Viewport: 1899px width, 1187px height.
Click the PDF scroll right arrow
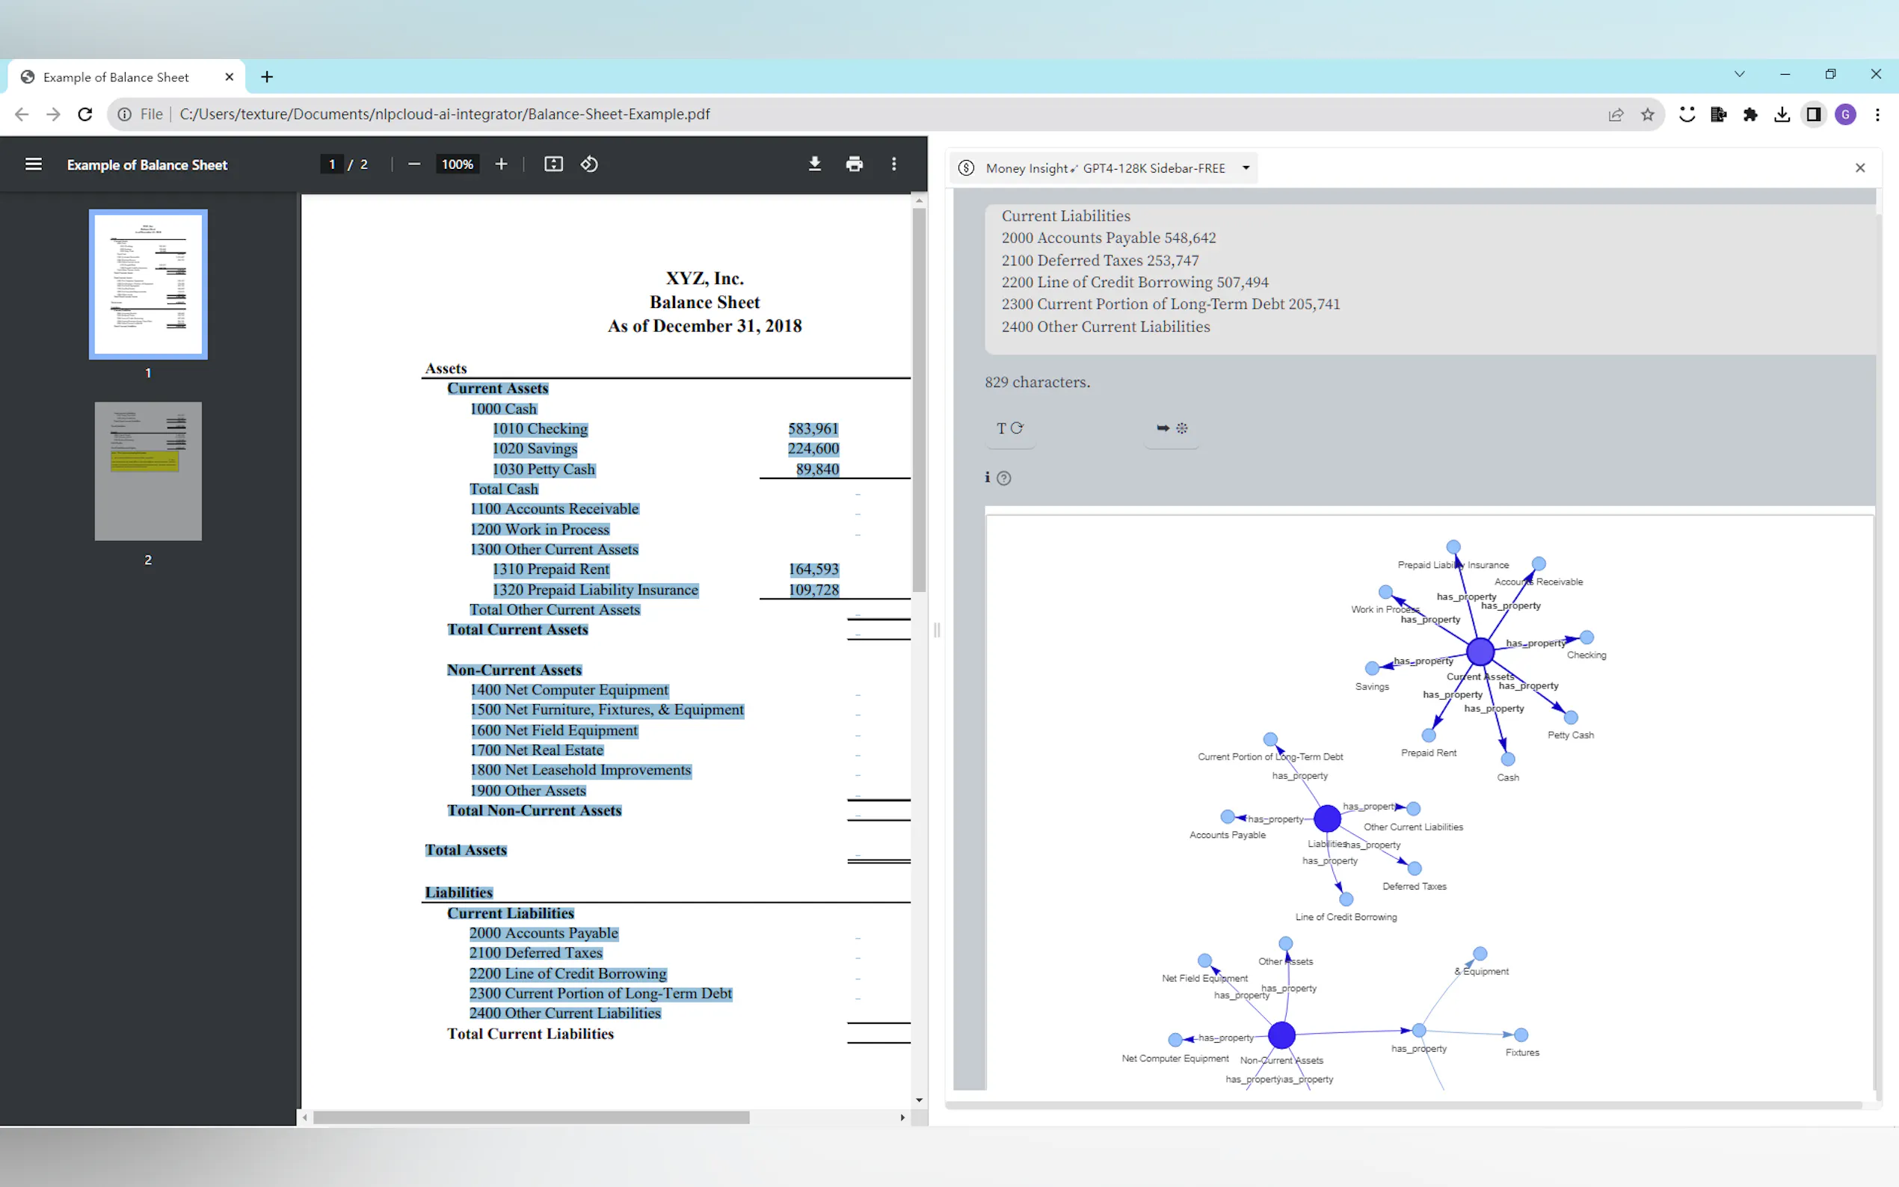pyautogui.click(x=902, y=1117)
